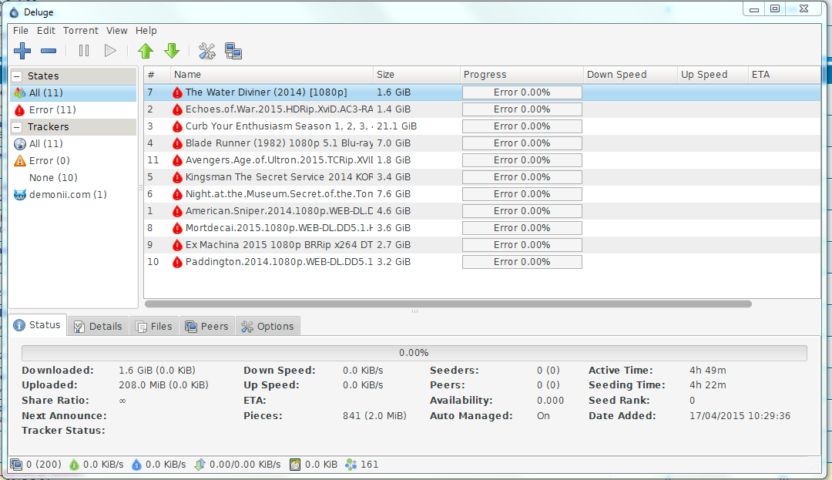Click the Remove Torrent minus icon
The height and width of the screenshot is (480, 832).
[49, 51]
